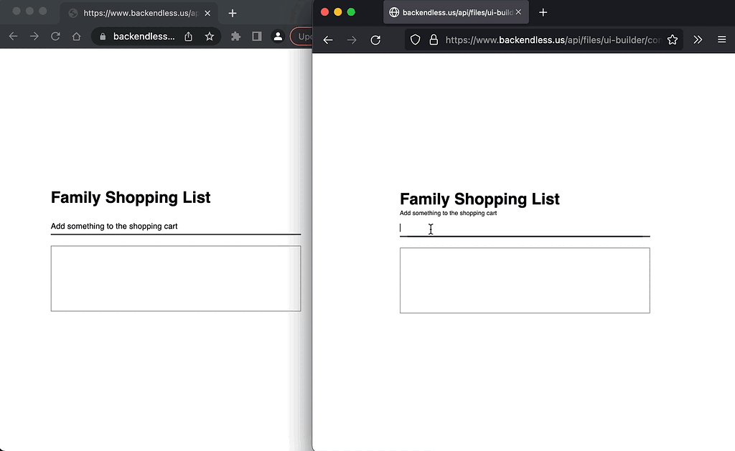Expand Firefox's overflow toolbar chevron
Viewport: 735px width, 451px height.
coord(698,39)
